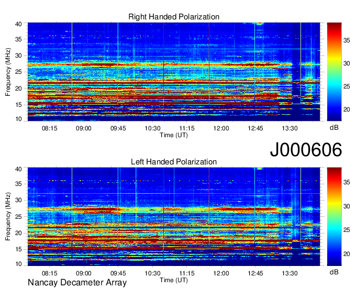Click the lower dB color scale bar
356x289 pixels.
coord(334,217)
